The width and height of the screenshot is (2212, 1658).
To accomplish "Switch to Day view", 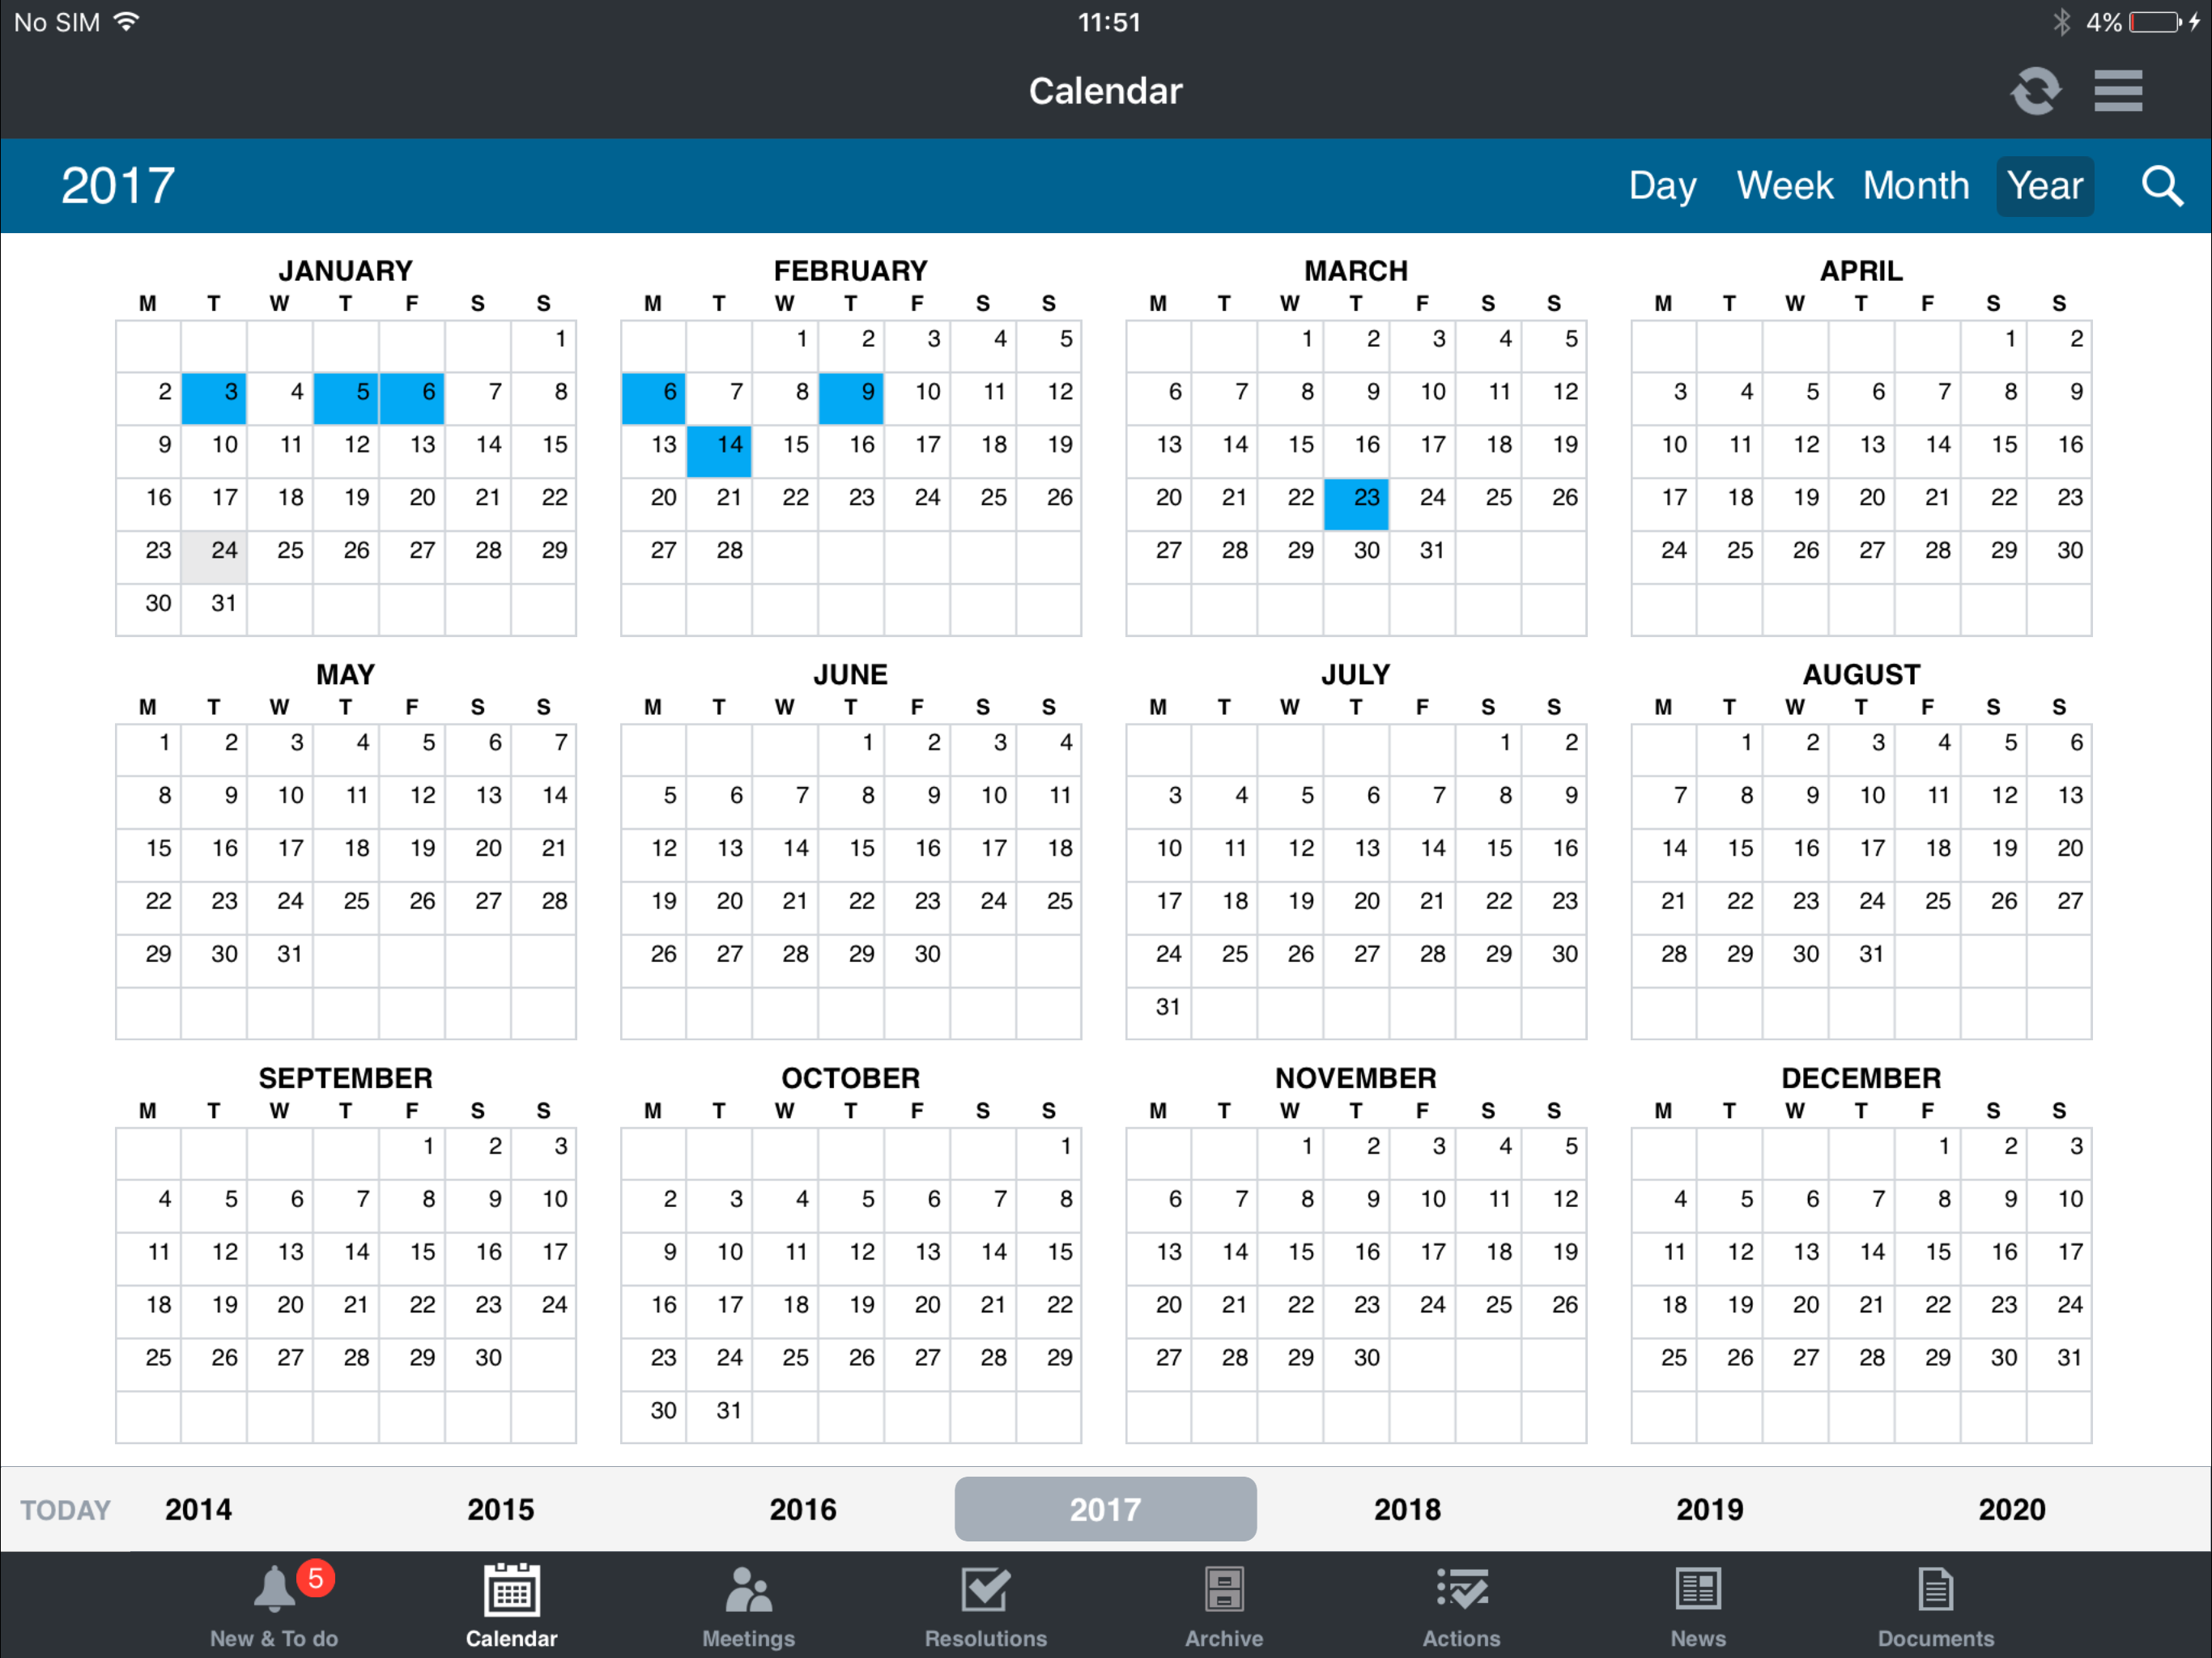I will coord(1662,186).
